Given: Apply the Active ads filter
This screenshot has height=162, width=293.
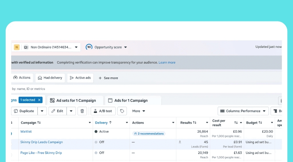Looking at the screenshot, I should (80, 78).
